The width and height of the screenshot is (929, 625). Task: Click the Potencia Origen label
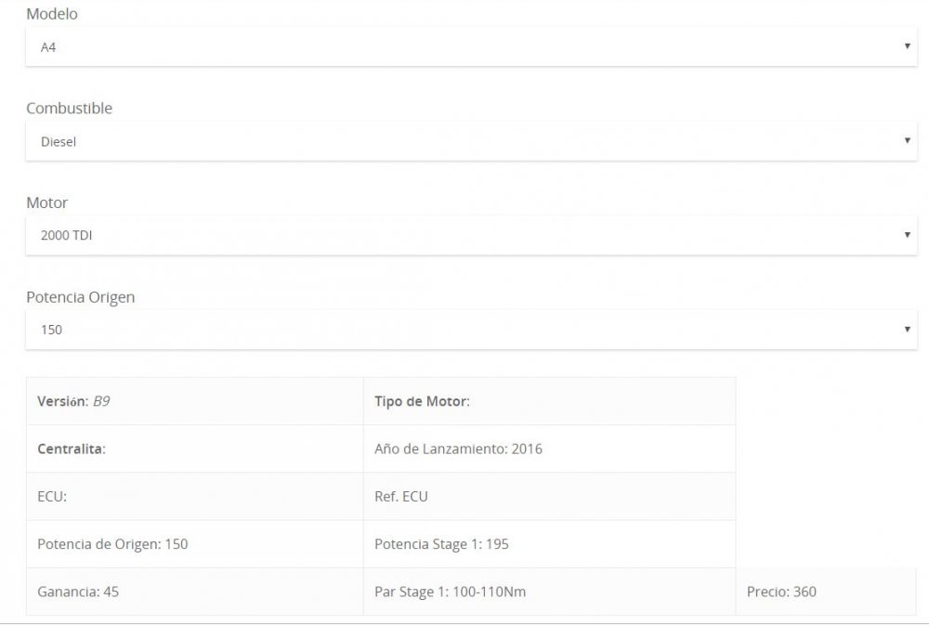tap(81, 297)
